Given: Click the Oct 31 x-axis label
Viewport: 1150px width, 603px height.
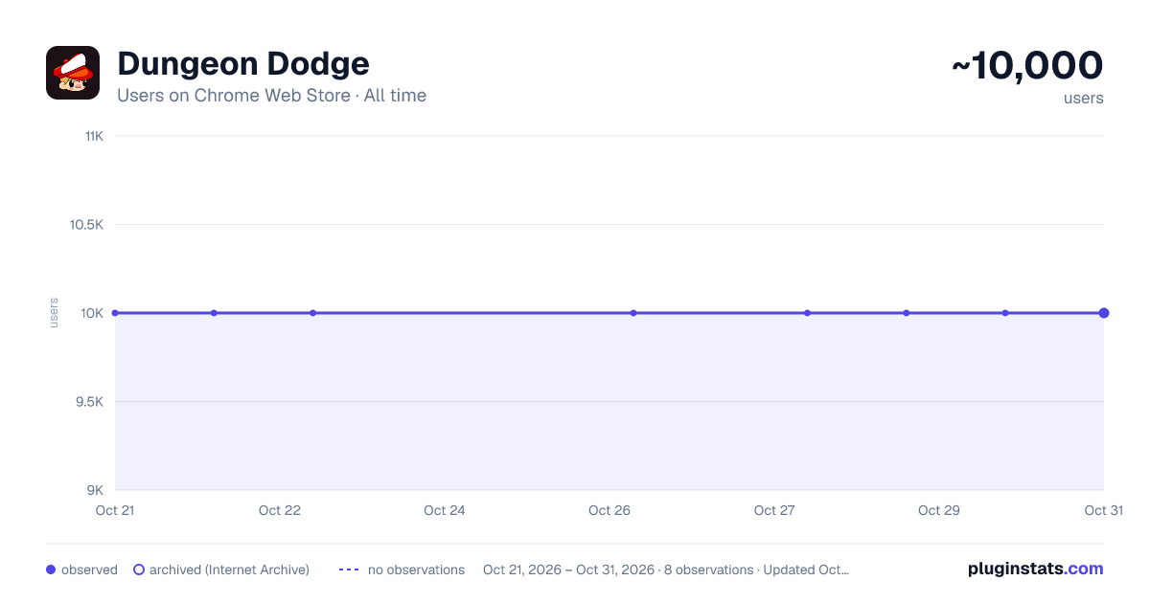Looking at the screenshot, I should [1103, 510].
